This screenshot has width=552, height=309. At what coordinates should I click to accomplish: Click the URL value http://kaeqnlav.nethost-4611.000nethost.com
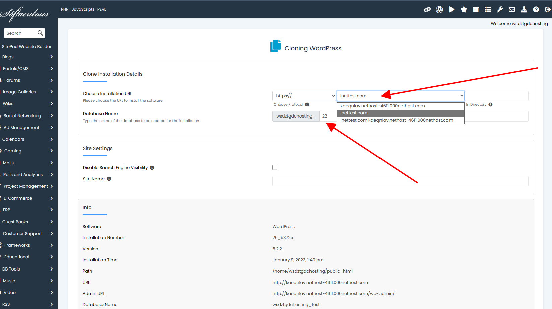[x=320, y=283]
